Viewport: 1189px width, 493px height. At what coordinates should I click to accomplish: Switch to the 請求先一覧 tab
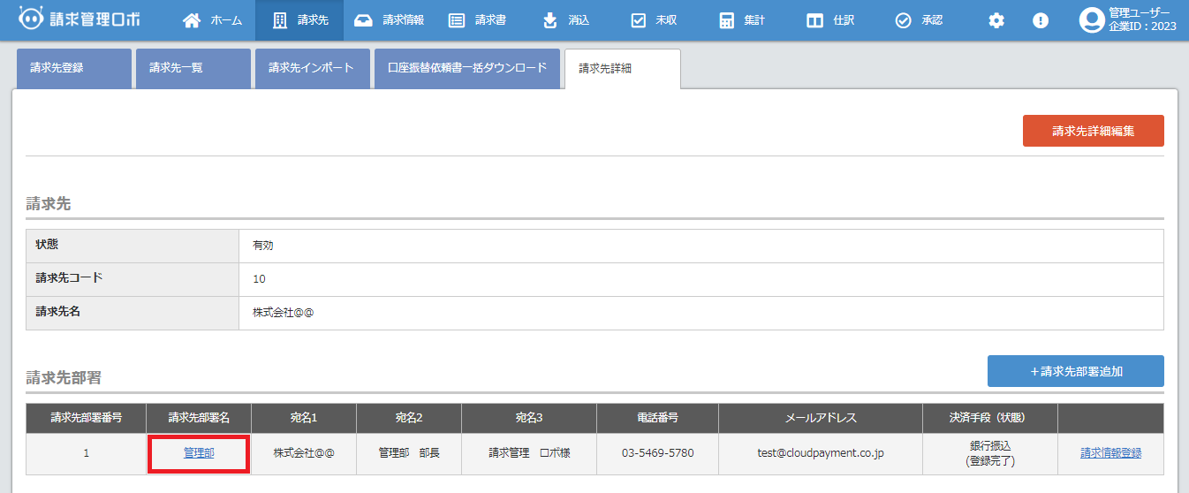point(192,68)
